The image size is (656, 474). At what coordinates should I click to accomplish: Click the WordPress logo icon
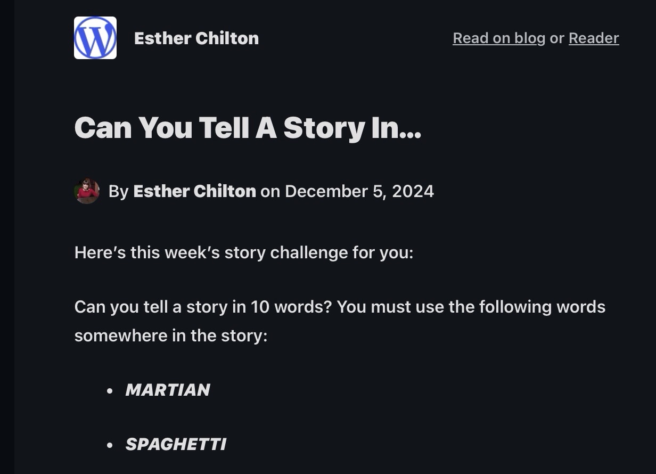(x=95, y=38)
